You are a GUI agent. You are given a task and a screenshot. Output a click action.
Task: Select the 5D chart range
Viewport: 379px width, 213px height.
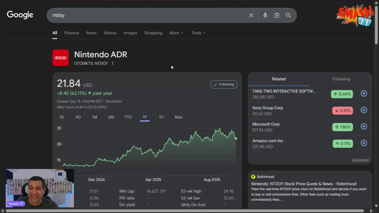click(x=78, y=117)
